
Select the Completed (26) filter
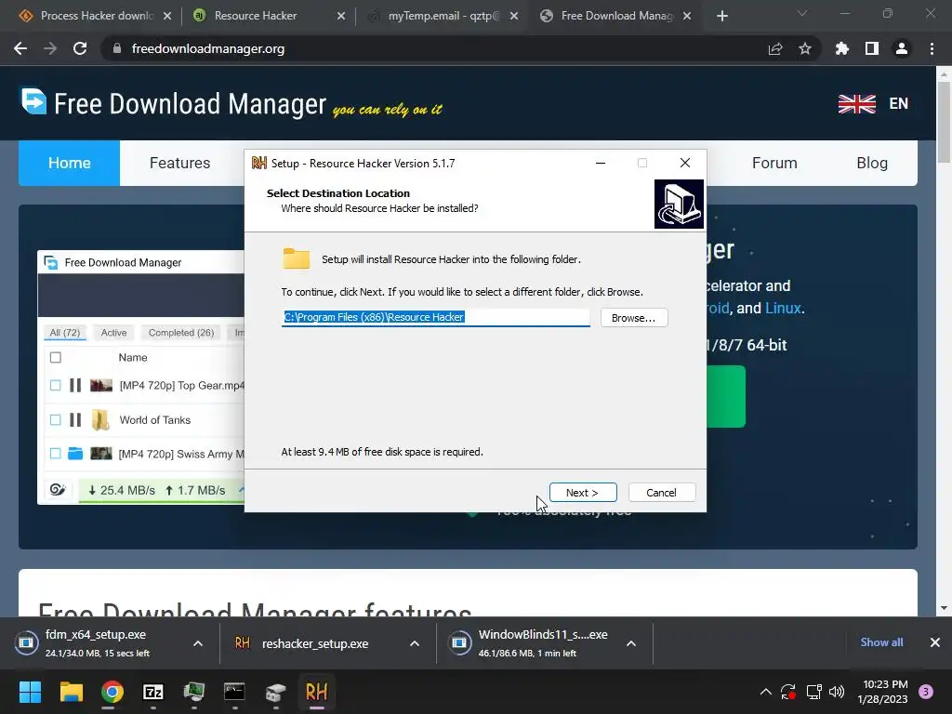(x=181, y=333)
